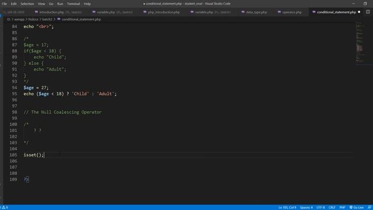Viewport: 373px width, 210px height.
Task: Click the commented } else { line
Action: coord(34,64)
